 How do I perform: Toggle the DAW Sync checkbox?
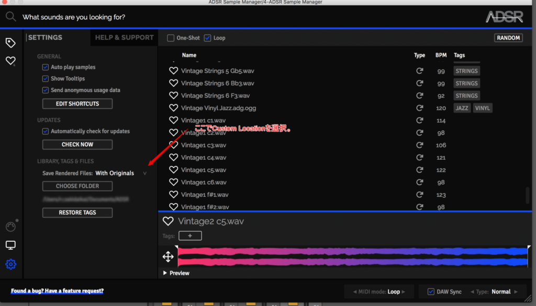[431, 291]
